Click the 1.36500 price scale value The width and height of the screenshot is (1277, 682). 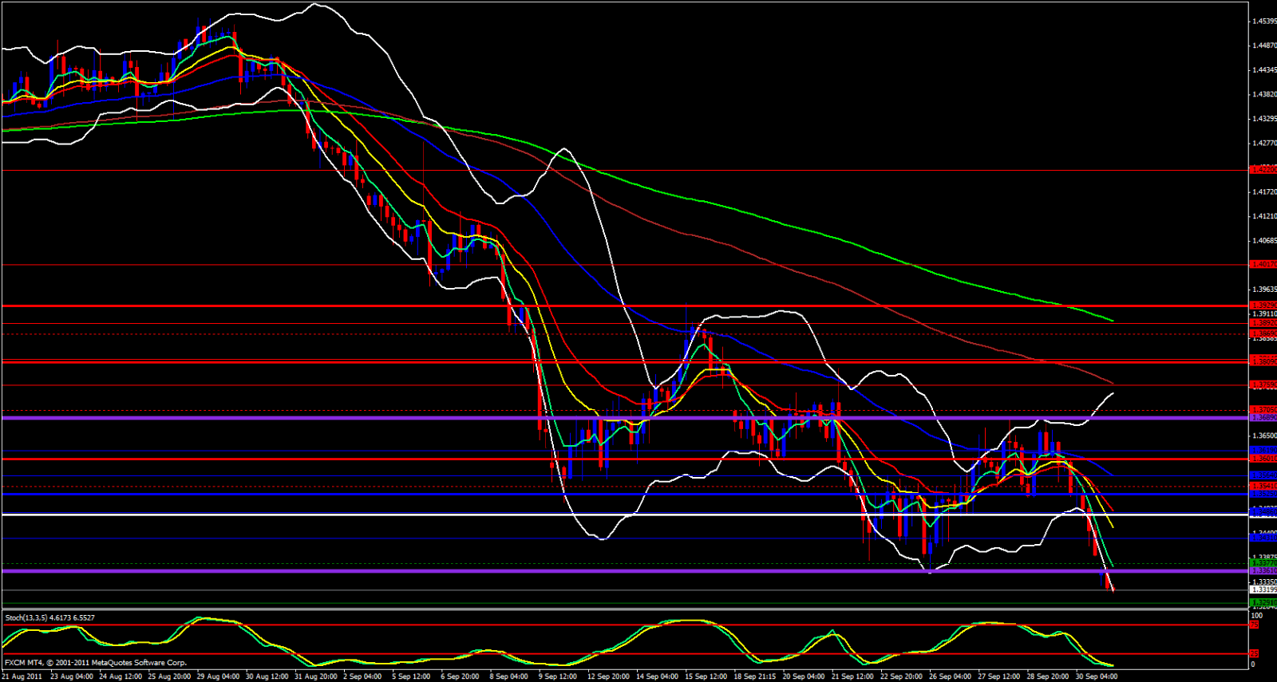point(1263,436)
